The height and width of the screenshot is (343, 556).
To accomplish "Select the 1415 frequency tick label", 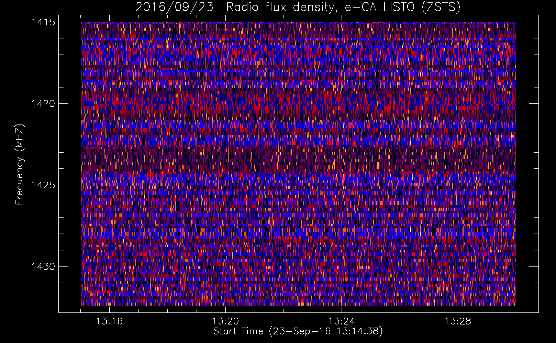I will point(43,22).
